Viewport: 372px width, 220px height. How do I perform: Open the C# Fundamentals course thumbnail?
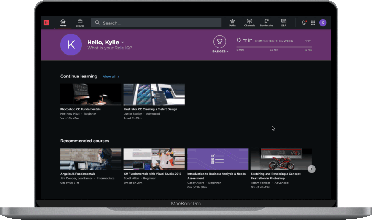click(x=154, y=159)
